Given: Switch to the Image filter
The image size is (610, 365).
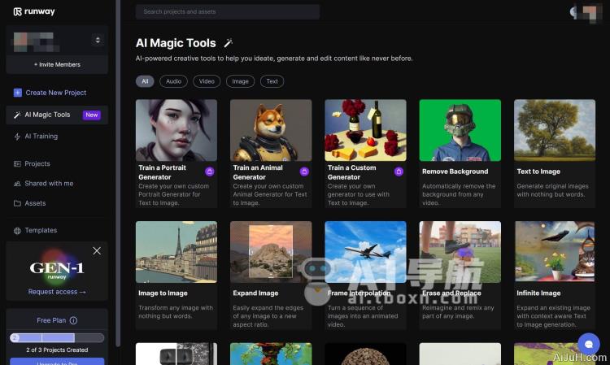Looking at the screenshot, I should click(x=240, y=81).
